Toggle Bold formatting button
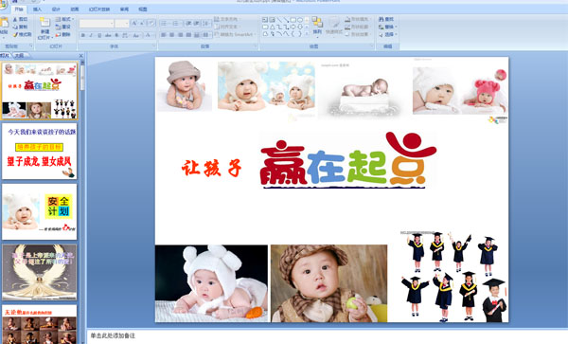This screenshot has width=568, height=344. (x=83, y=35)
